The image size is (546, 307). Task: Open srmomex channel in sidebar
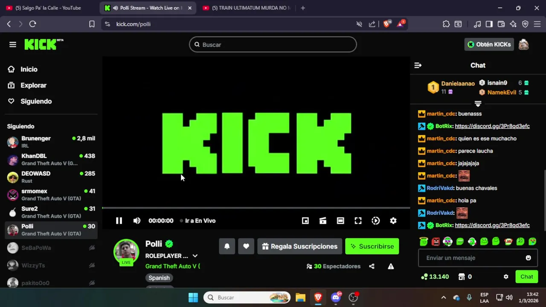[x=51, y=194]
